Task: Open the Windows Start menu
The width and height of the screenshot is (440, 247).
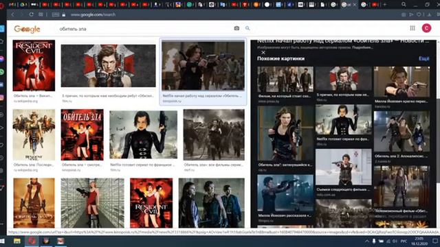Action: 3,241
